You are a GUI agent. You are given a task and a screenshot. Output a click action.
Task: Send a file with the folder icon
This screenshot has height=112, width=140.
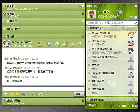tap(39, 44)
